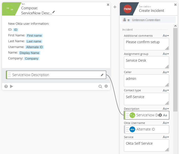Click the green quotes icon in Description field

[132, 115]
